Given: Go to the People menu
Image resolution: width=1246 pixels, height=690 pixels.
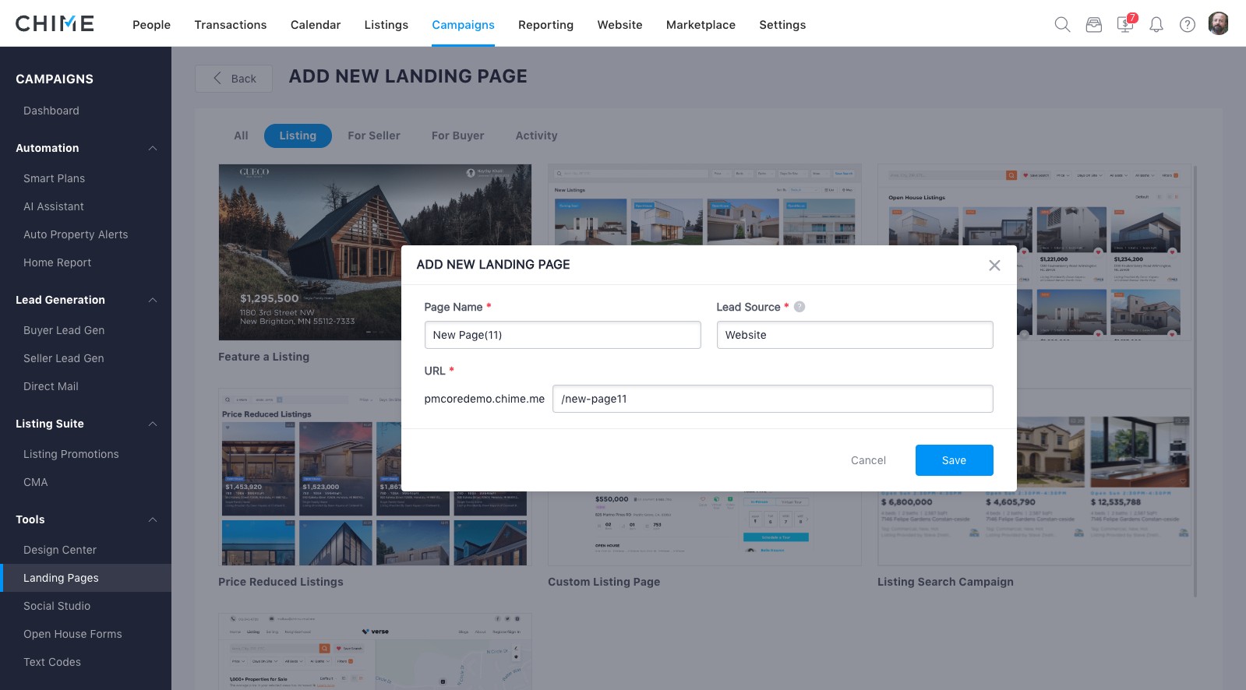Looking at the screenshot, I should click(151, 25).
